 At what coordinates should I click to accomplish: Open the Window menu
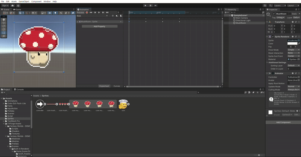(47, 2)
